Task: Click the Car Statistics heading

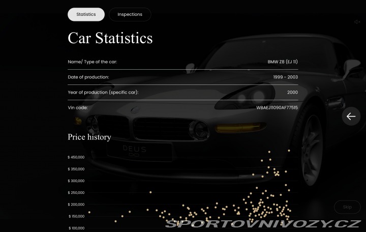Action: click(110, 38)
